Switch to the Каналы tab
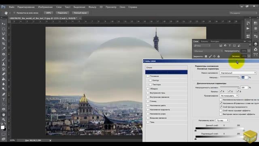Image resolution: width=259 pixels, height=146 pixels. (204, 41)
